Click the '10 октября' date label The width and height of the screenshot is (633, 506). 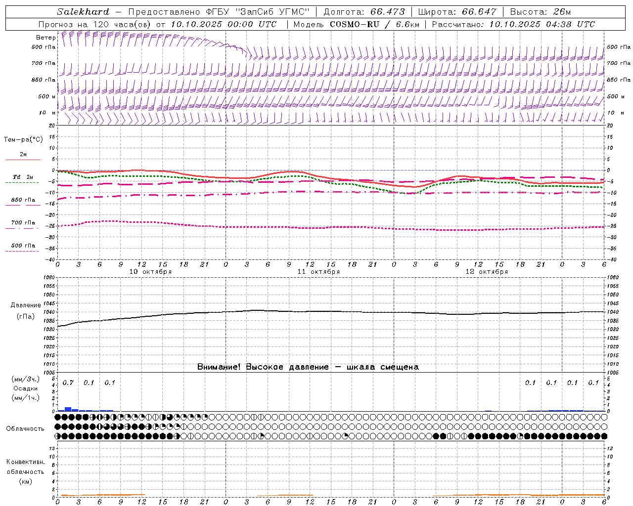pyautogui.click(x=150, y=272)
